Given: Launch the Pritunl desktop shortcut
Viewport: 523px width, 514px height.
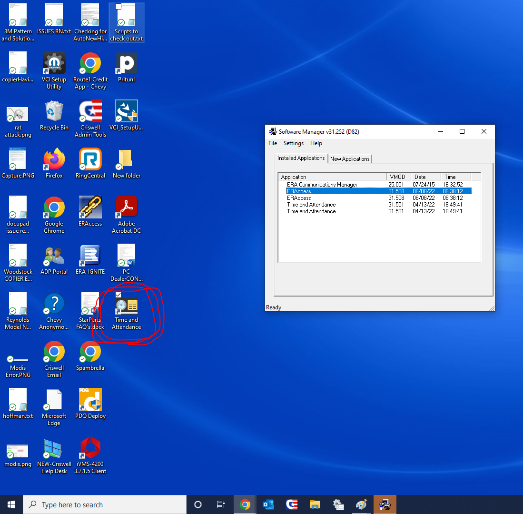Looking at the screenshot, I should point(127,68).
